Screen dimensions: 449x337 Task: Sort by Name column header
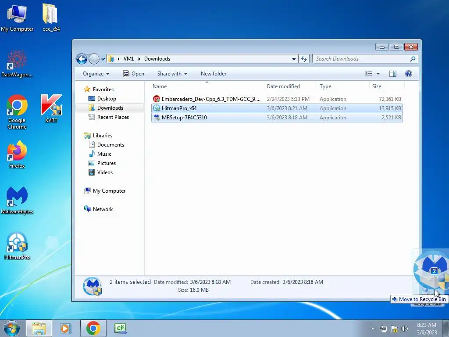click(x=207, y=86)
